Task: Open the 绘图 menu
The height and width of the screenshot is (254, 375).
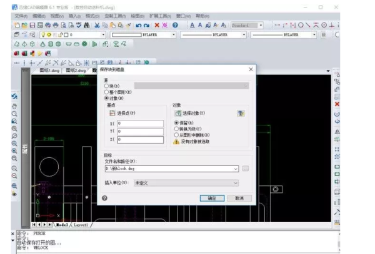Action: point(136,16)
